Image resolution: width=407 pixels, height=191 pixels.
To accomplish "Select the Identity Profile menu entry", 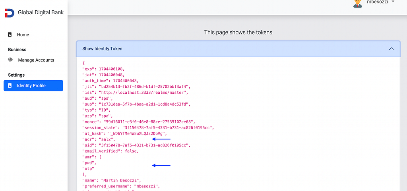I will click(x=33, y=85).
